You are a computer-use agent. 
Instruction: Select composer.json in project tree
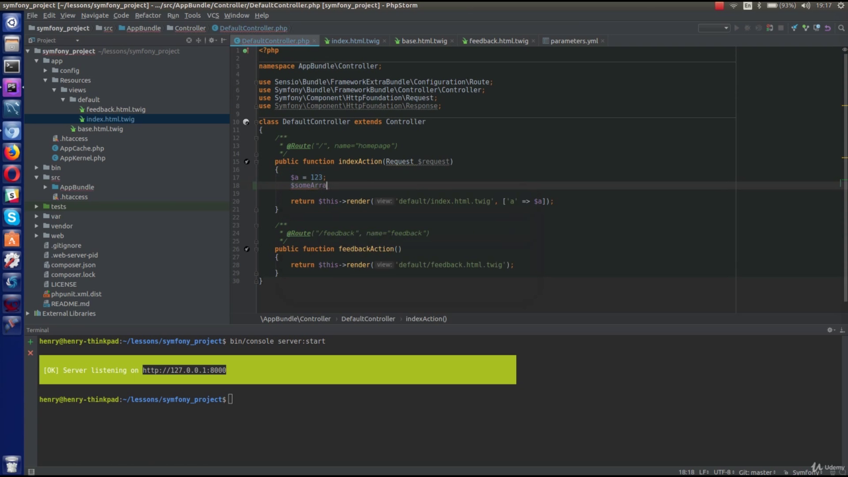tap(74, 265)
